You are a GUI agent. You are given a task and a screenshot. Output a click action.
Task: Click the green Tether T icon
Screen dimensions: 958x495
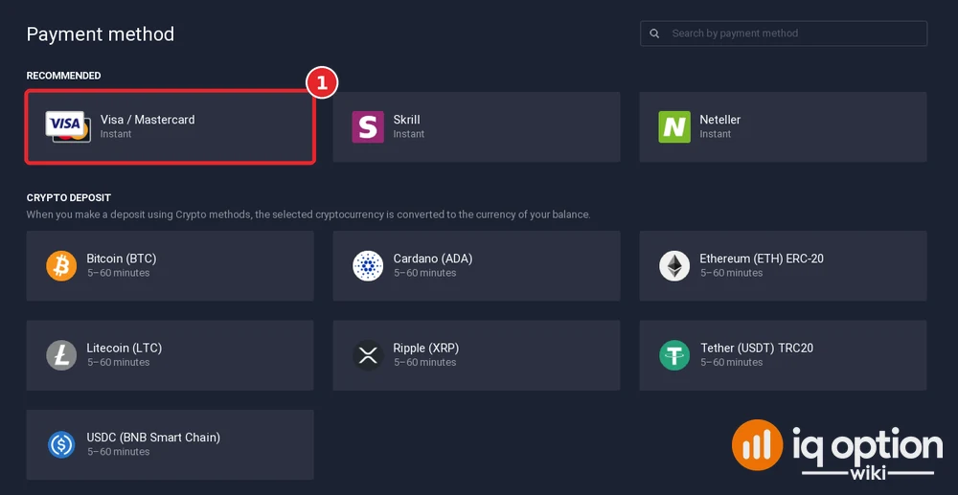click(674, 355)
